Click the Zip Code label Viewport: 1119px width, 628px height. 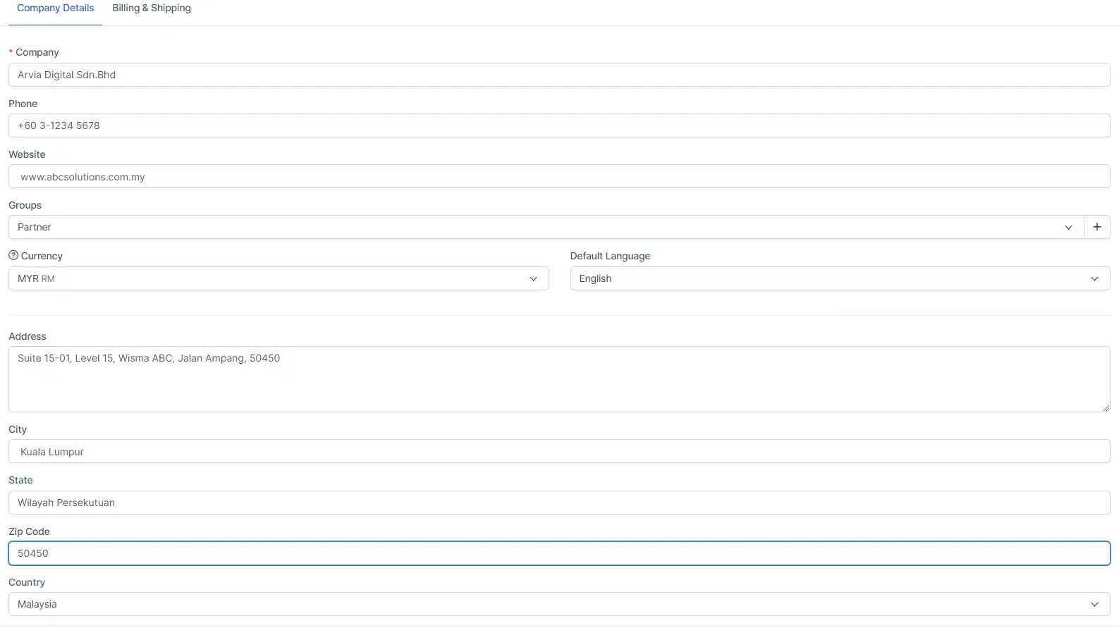(x=29, y=531)
